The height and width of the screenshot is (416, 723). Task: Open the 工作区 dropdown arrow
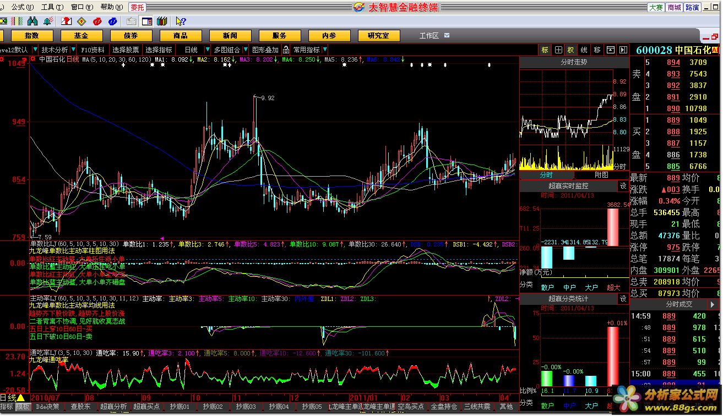[x=447, y=35]
